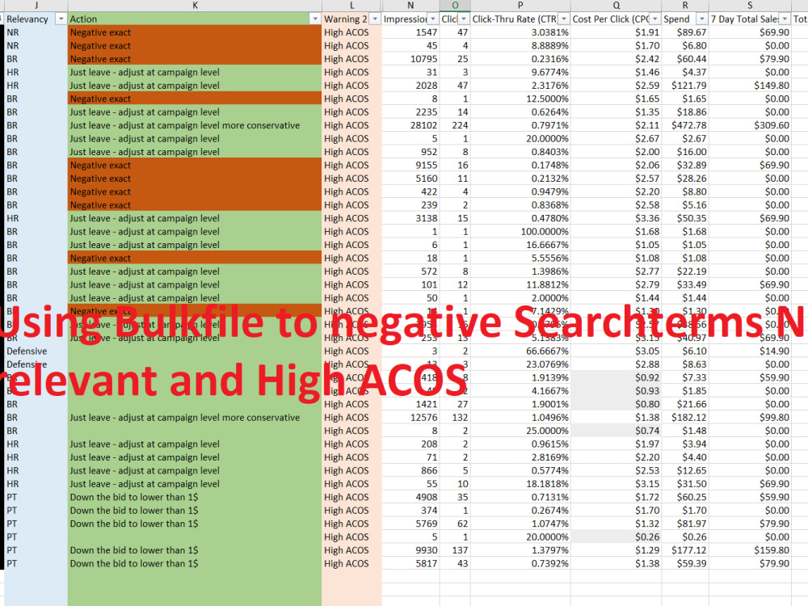Click the sales cell showing $14.90
The width and height of the screenshot is (808, 606).
pyautogui.click(x=750, y=351)
